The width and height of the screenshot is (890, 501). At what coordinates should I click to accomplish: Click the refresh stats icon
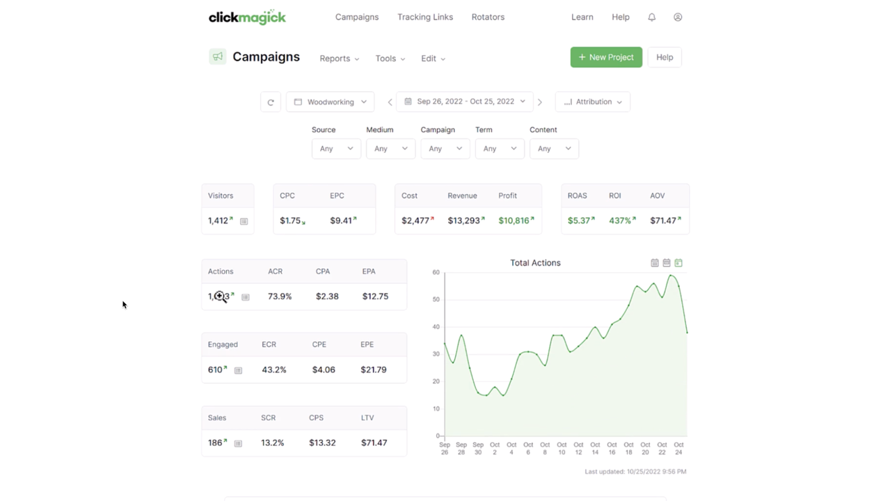pos(271,102)
